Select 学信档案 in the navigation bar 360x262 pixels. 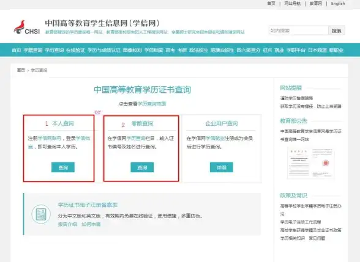pyautogui.click(x=154, y=50)
